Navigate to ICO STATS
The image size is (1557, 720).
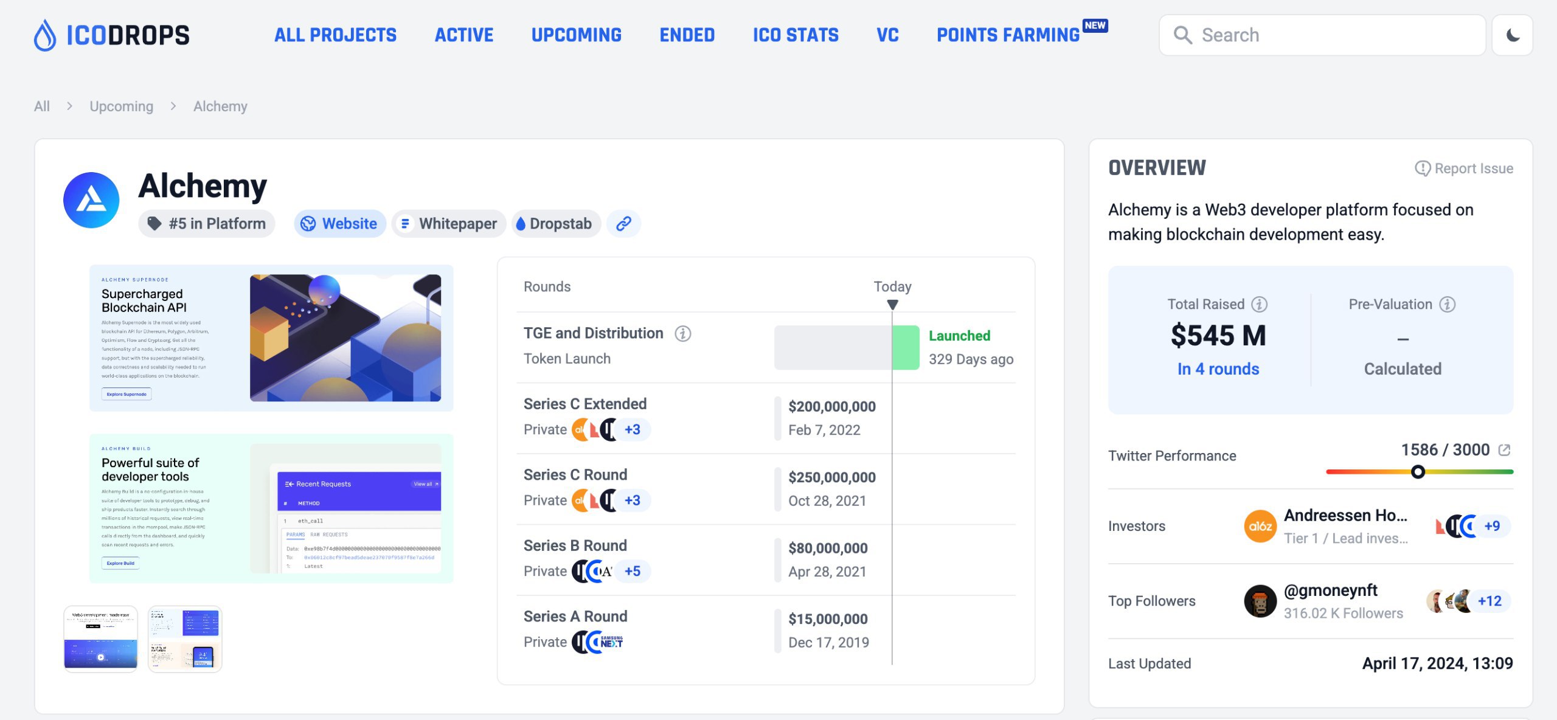click(x=796, y=35)
